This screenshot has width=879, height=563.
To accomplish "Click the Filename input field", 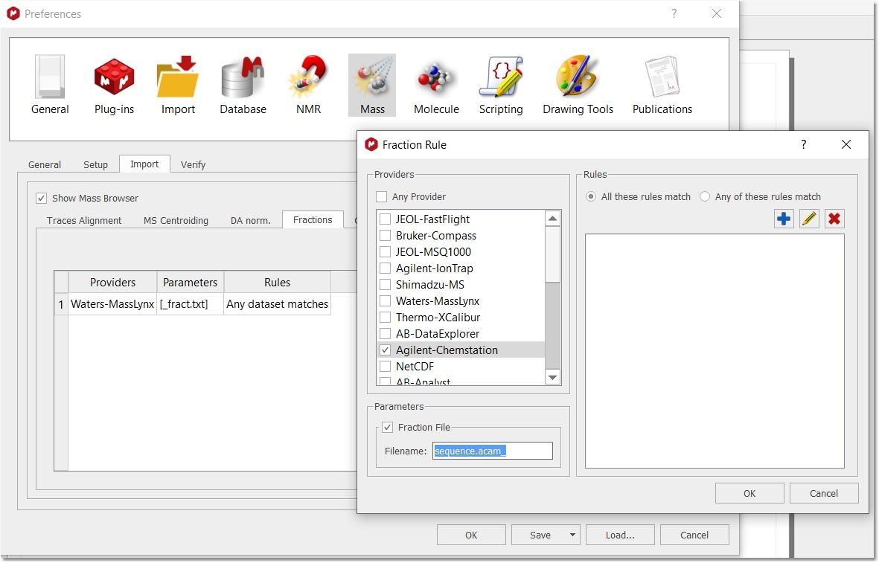I will (493, 451).
